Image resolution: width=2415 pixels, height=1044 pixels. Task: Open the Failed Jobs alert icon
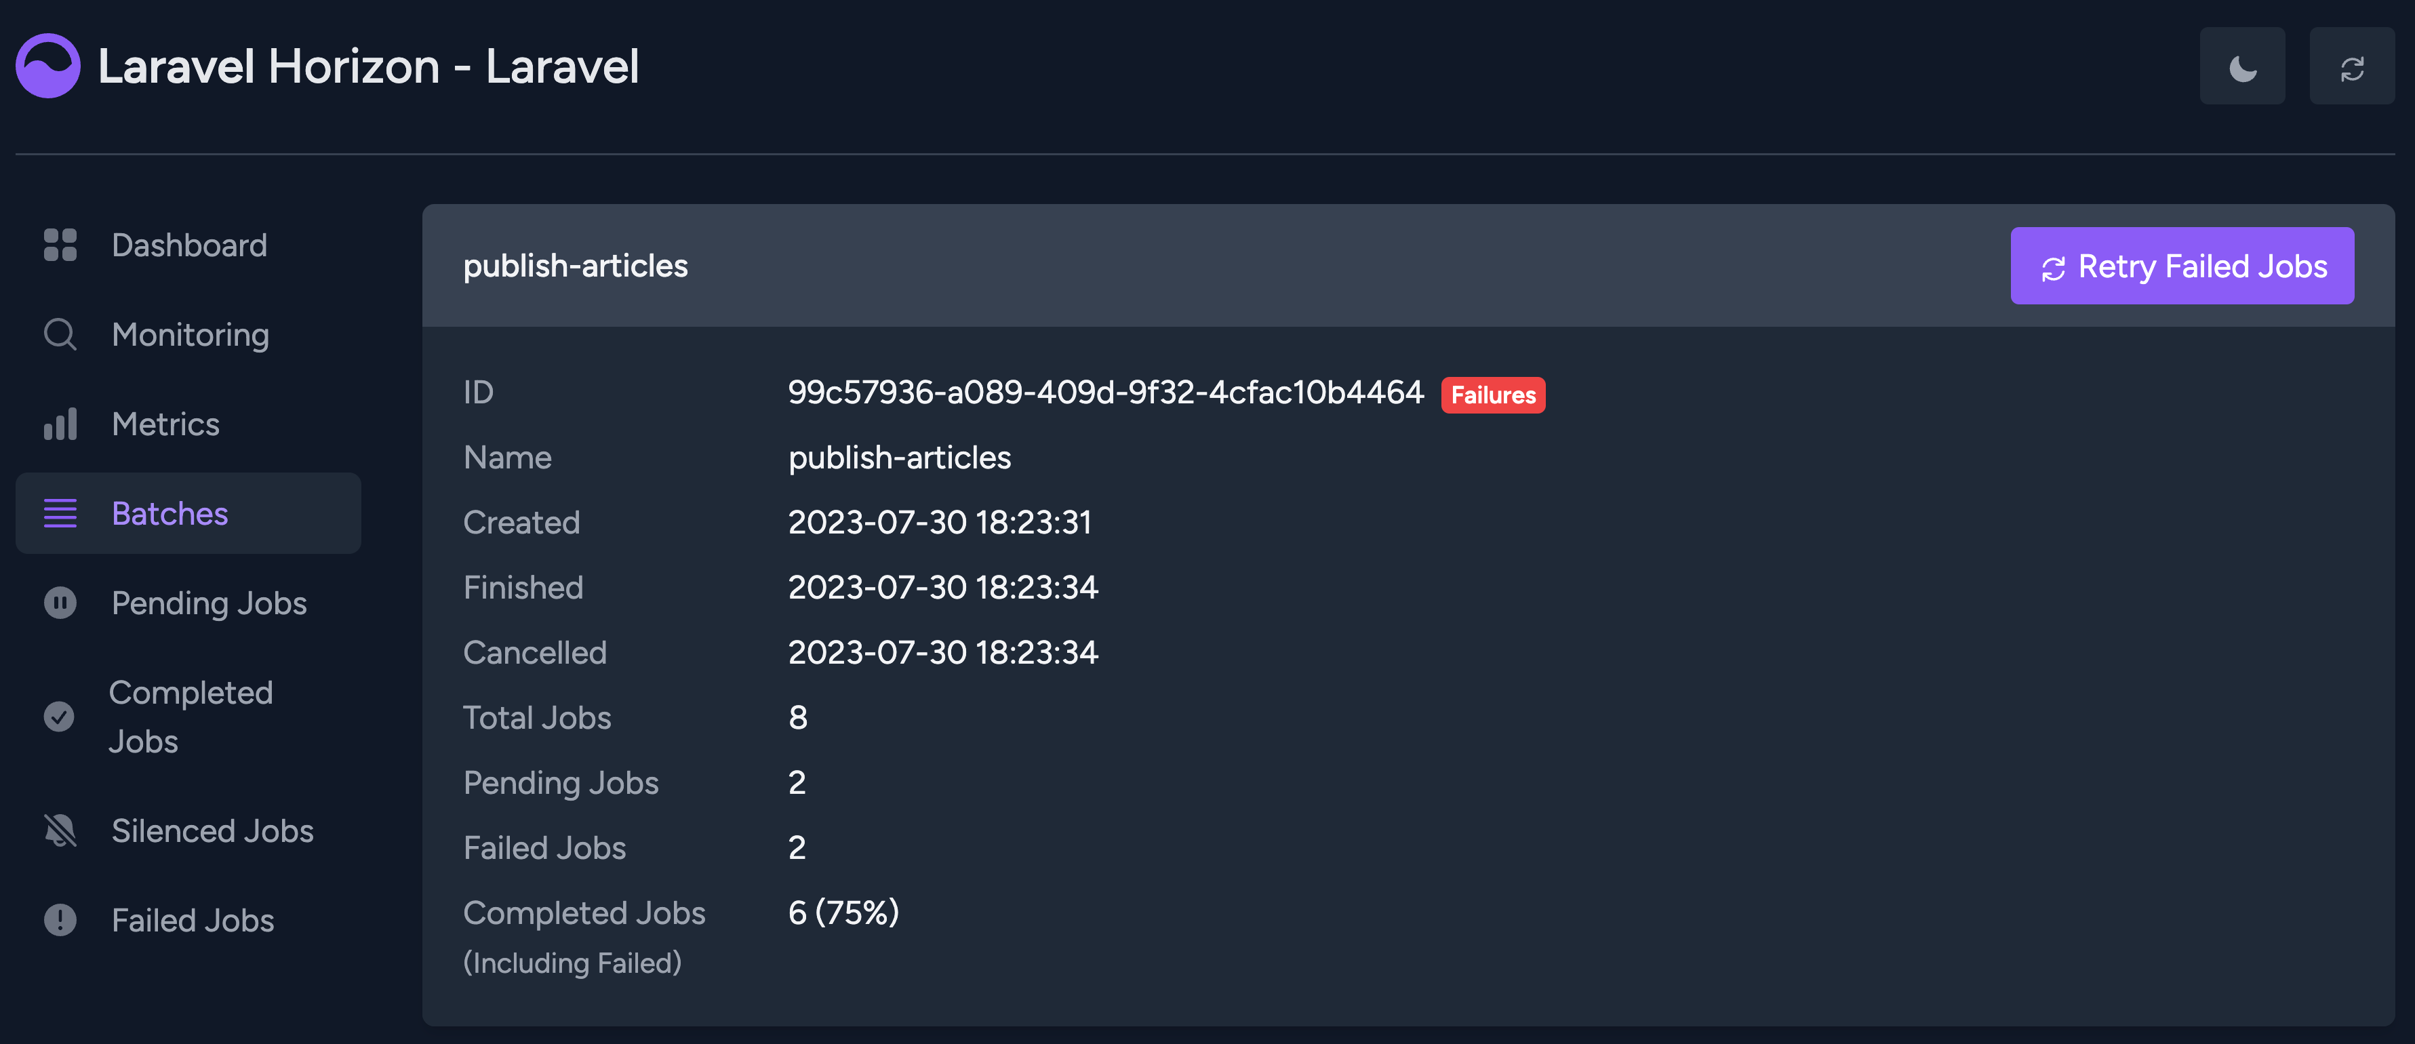point(60,921)
